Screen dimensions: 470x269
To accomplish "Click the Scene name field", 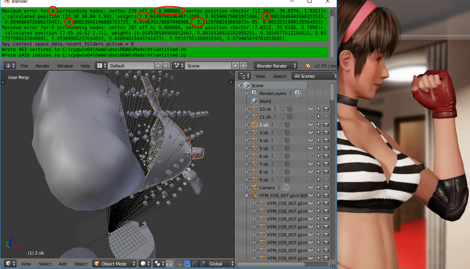I will [208, 66].
